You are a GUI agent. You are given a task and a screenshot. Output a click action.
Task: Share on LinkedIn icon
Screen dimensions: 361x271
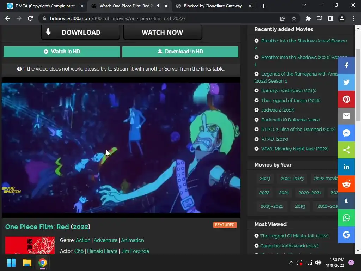click(346, 167)
